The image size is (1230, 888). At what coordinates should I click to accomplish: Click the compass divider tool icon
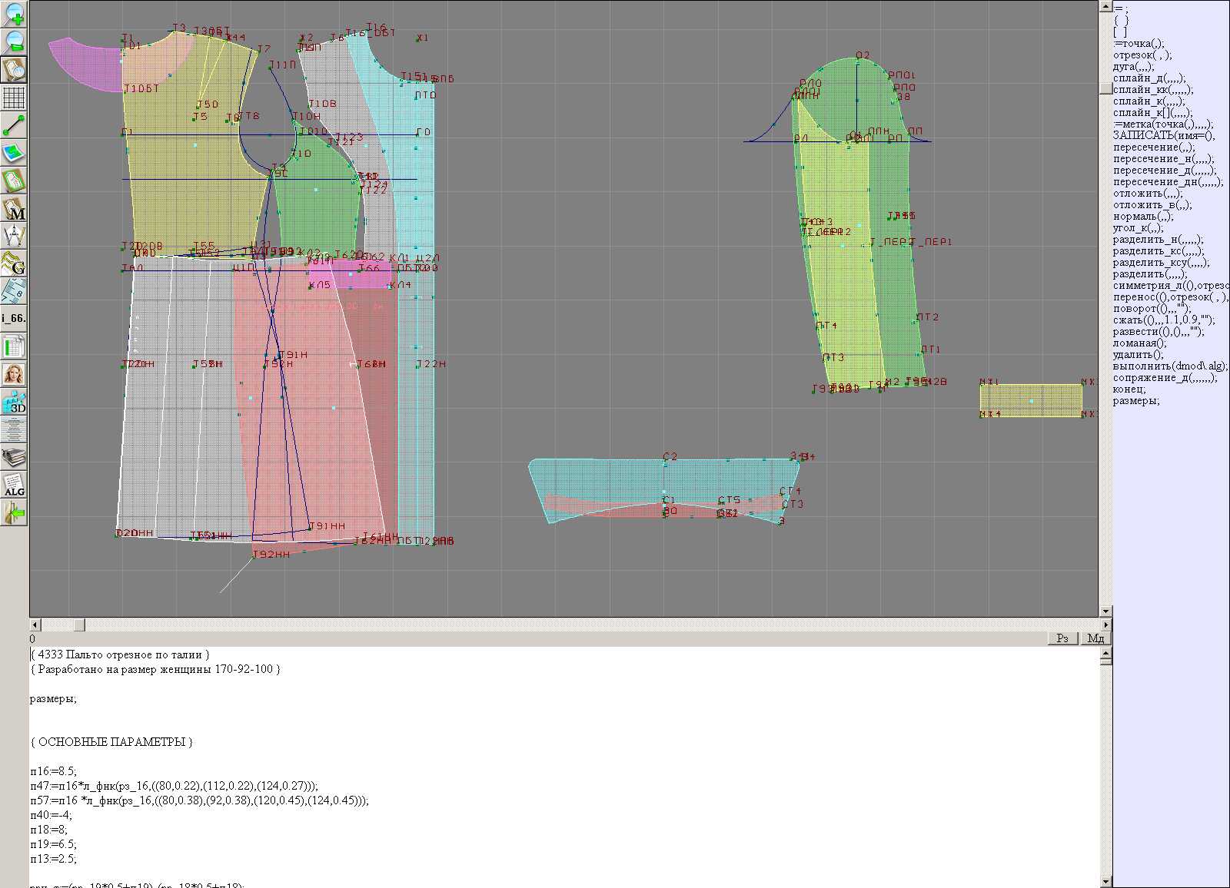(x=14, y=236)
